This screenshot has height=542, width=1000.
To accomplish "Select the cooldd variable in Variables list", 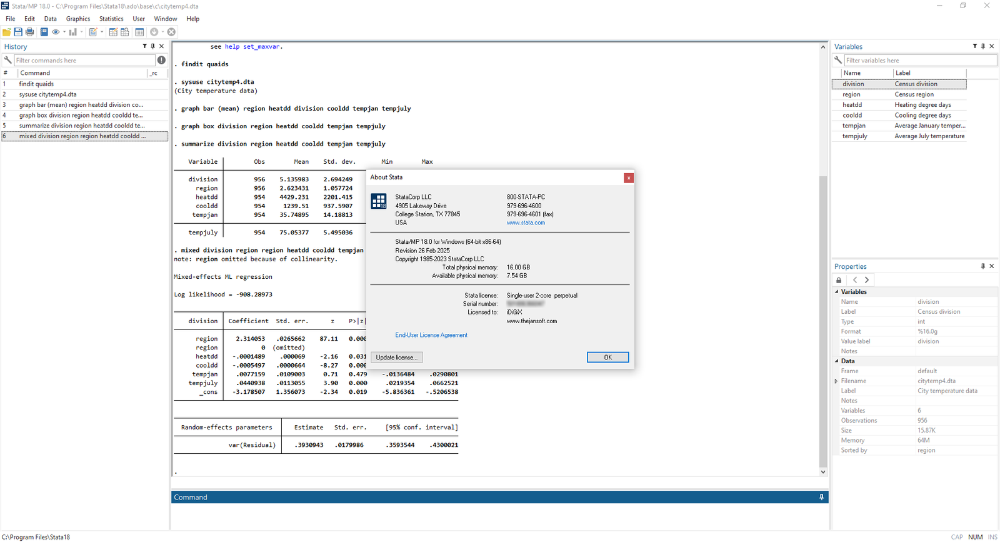I will [x=899, y=116].
